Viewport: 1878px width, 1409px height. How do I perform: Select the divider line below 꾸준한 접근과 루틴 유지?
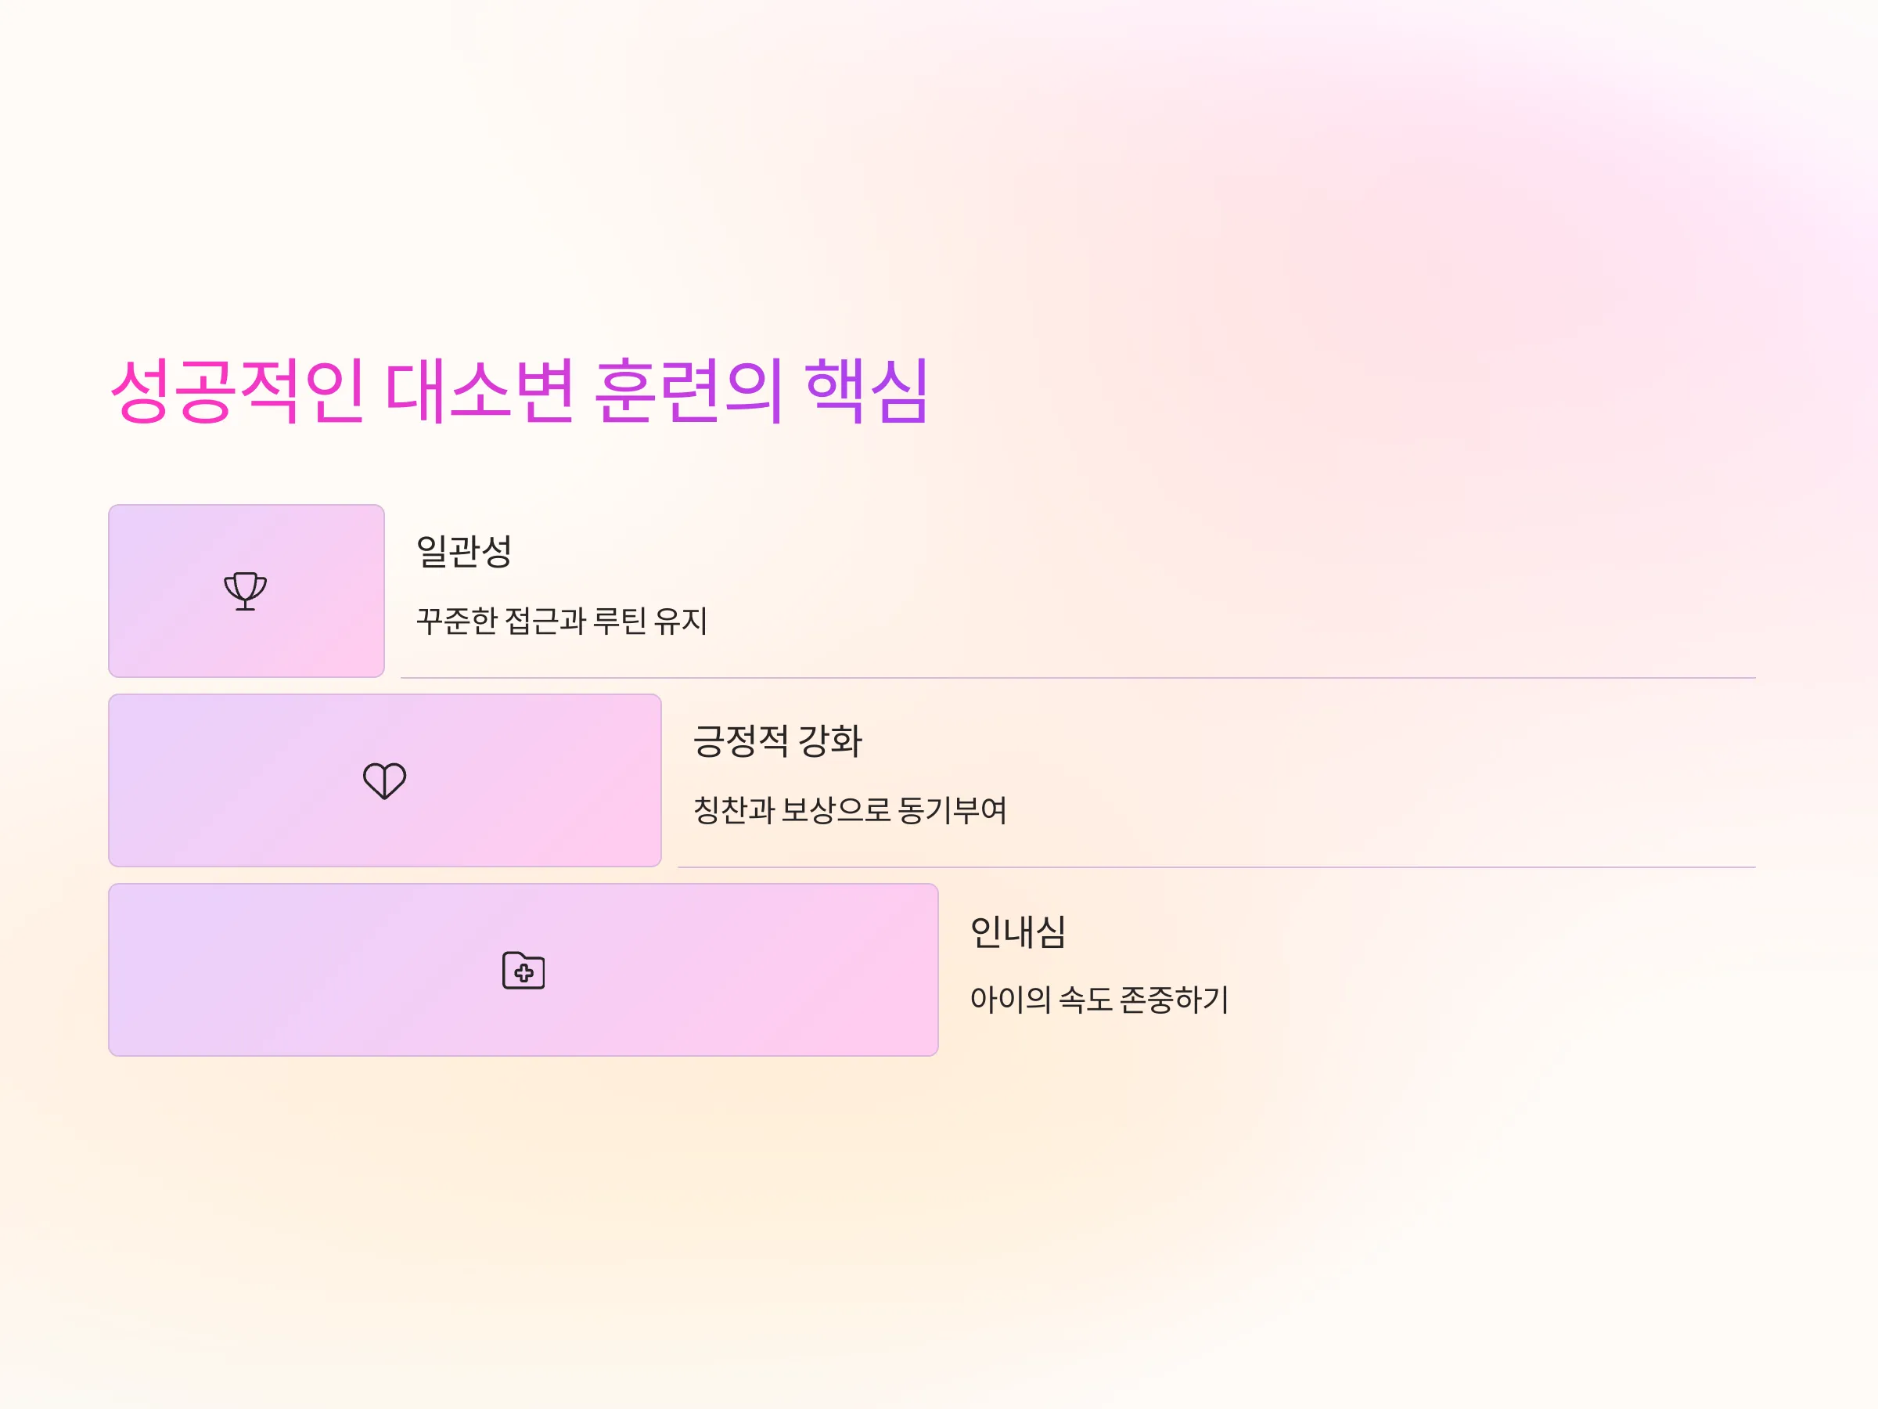(1078, 678)
